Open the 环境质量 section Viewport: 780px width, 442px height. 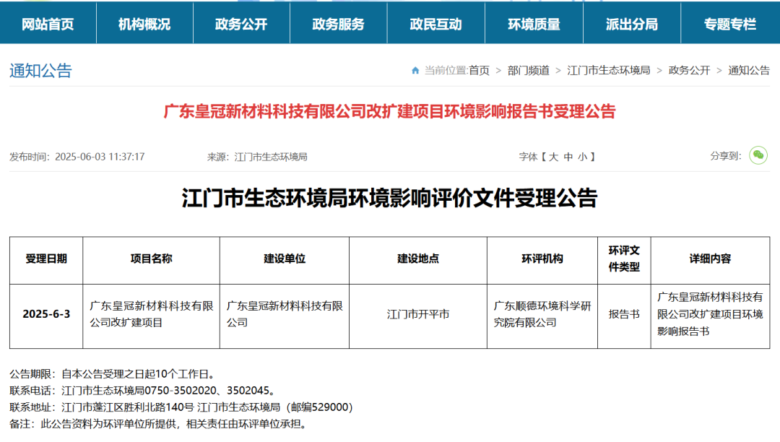(x=534, y=22)
